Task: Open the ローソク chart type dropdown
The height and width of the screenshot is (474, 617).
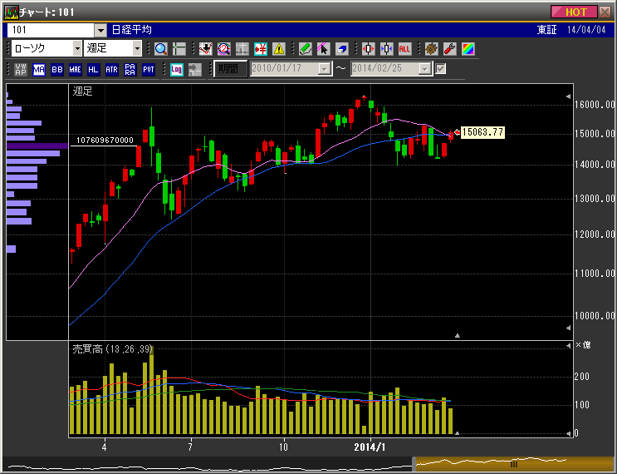Action: click(x=76, y=48)
